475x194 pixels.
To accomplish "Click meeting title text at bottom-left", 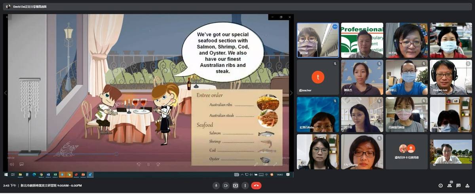I will 51,185.
